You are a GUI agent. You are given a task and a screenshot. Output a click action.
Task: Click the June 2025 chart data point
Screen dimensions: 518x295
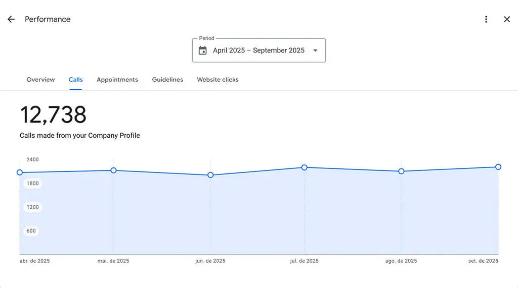pos(210,175)
